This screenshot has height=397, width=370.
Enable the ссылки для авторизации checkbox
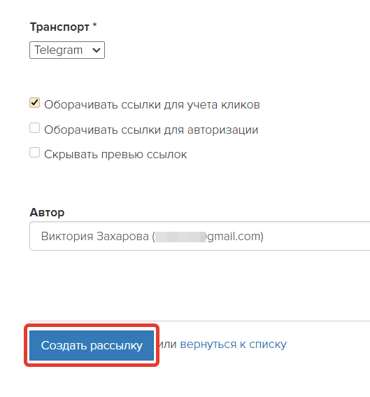point(35,128)
